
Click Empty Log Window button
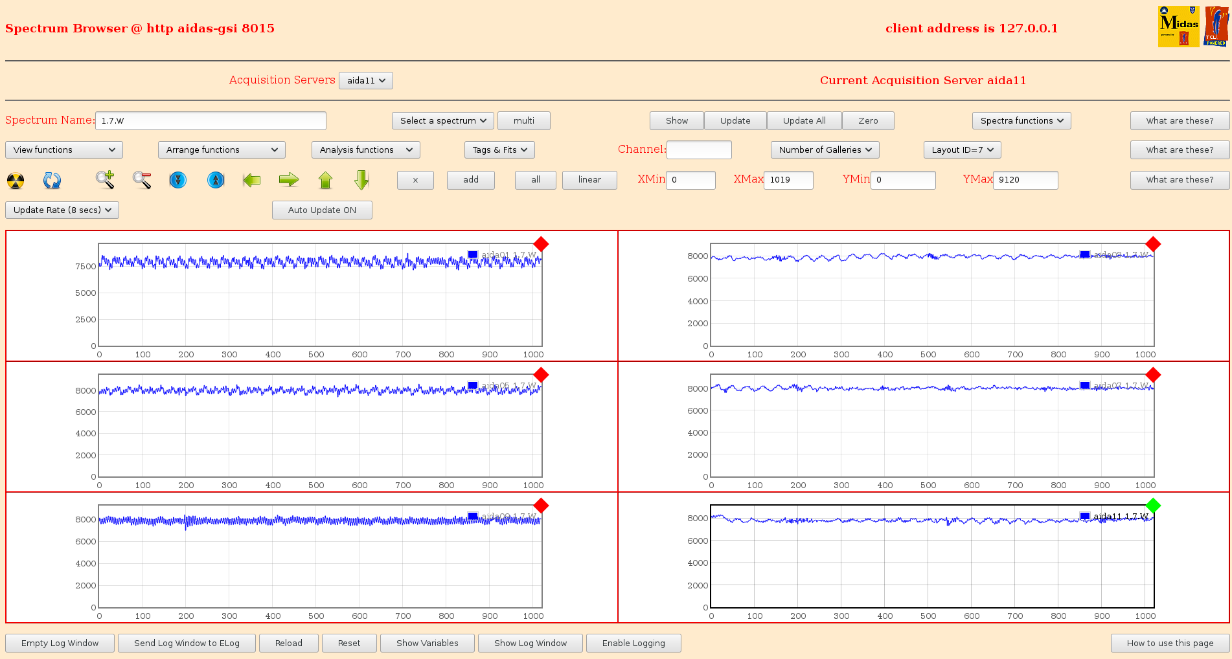coord(60,643)
